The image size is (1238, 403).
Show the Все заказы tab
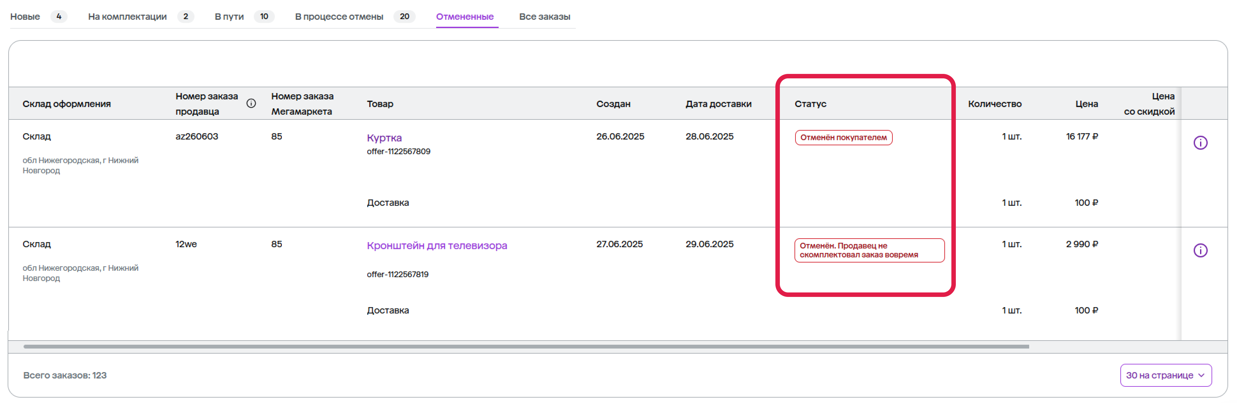544,16
